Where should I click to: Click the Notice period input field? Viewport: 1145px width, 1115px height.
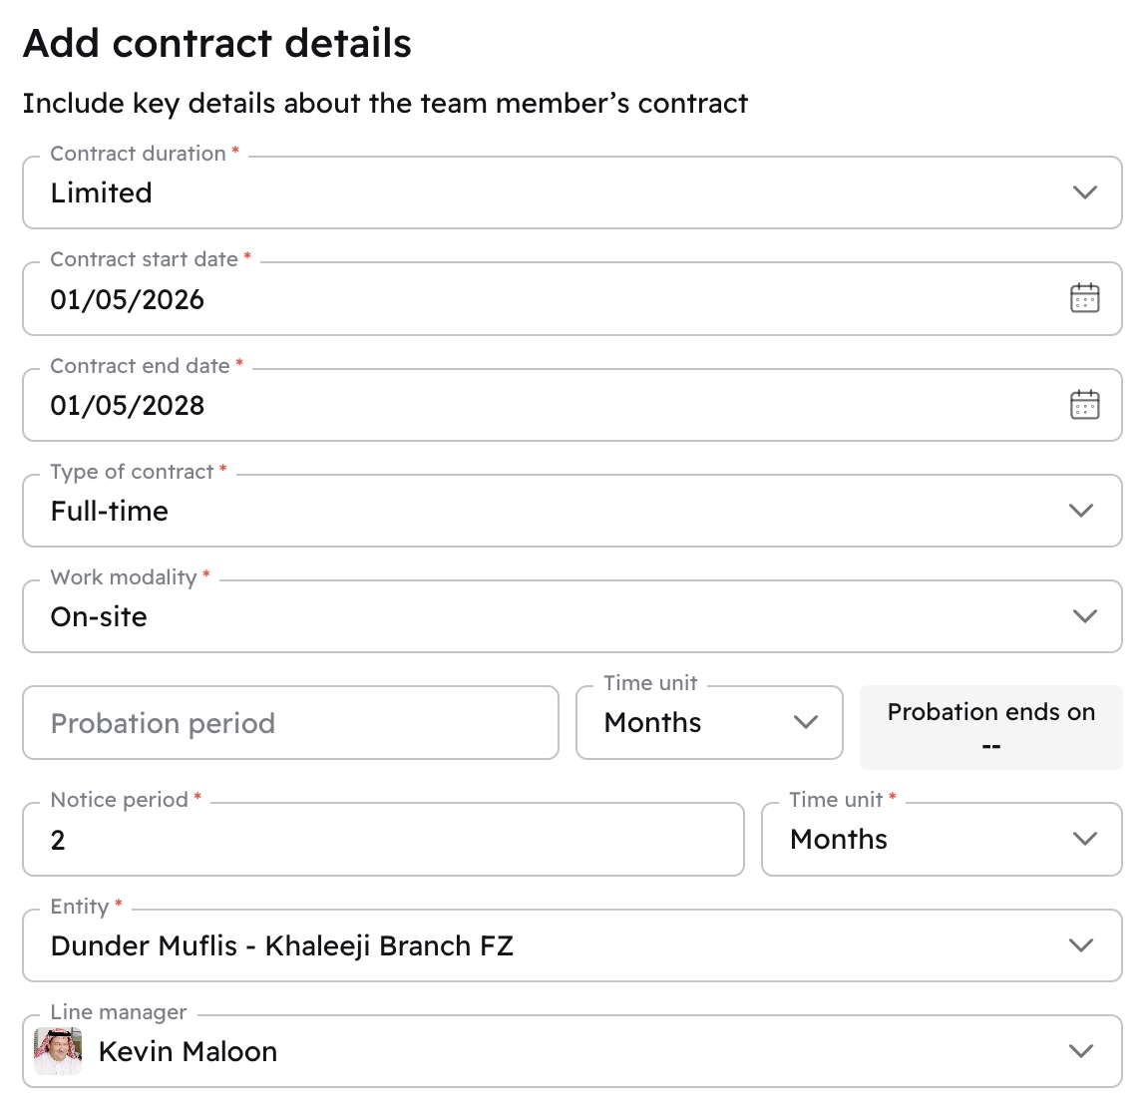tap(383, 840)
